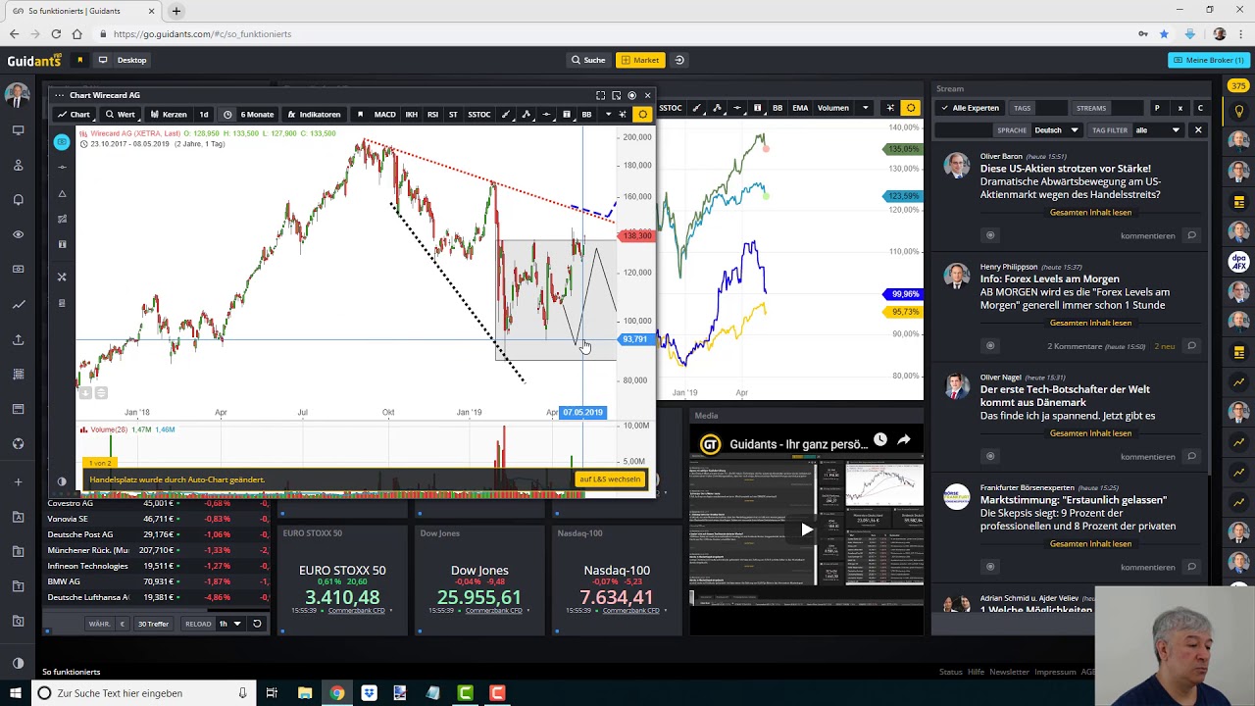The image size is (1255, 706).
Task: Expand the more indicators arrow in Wirecard chart
Action: click(x=608, y=115)
